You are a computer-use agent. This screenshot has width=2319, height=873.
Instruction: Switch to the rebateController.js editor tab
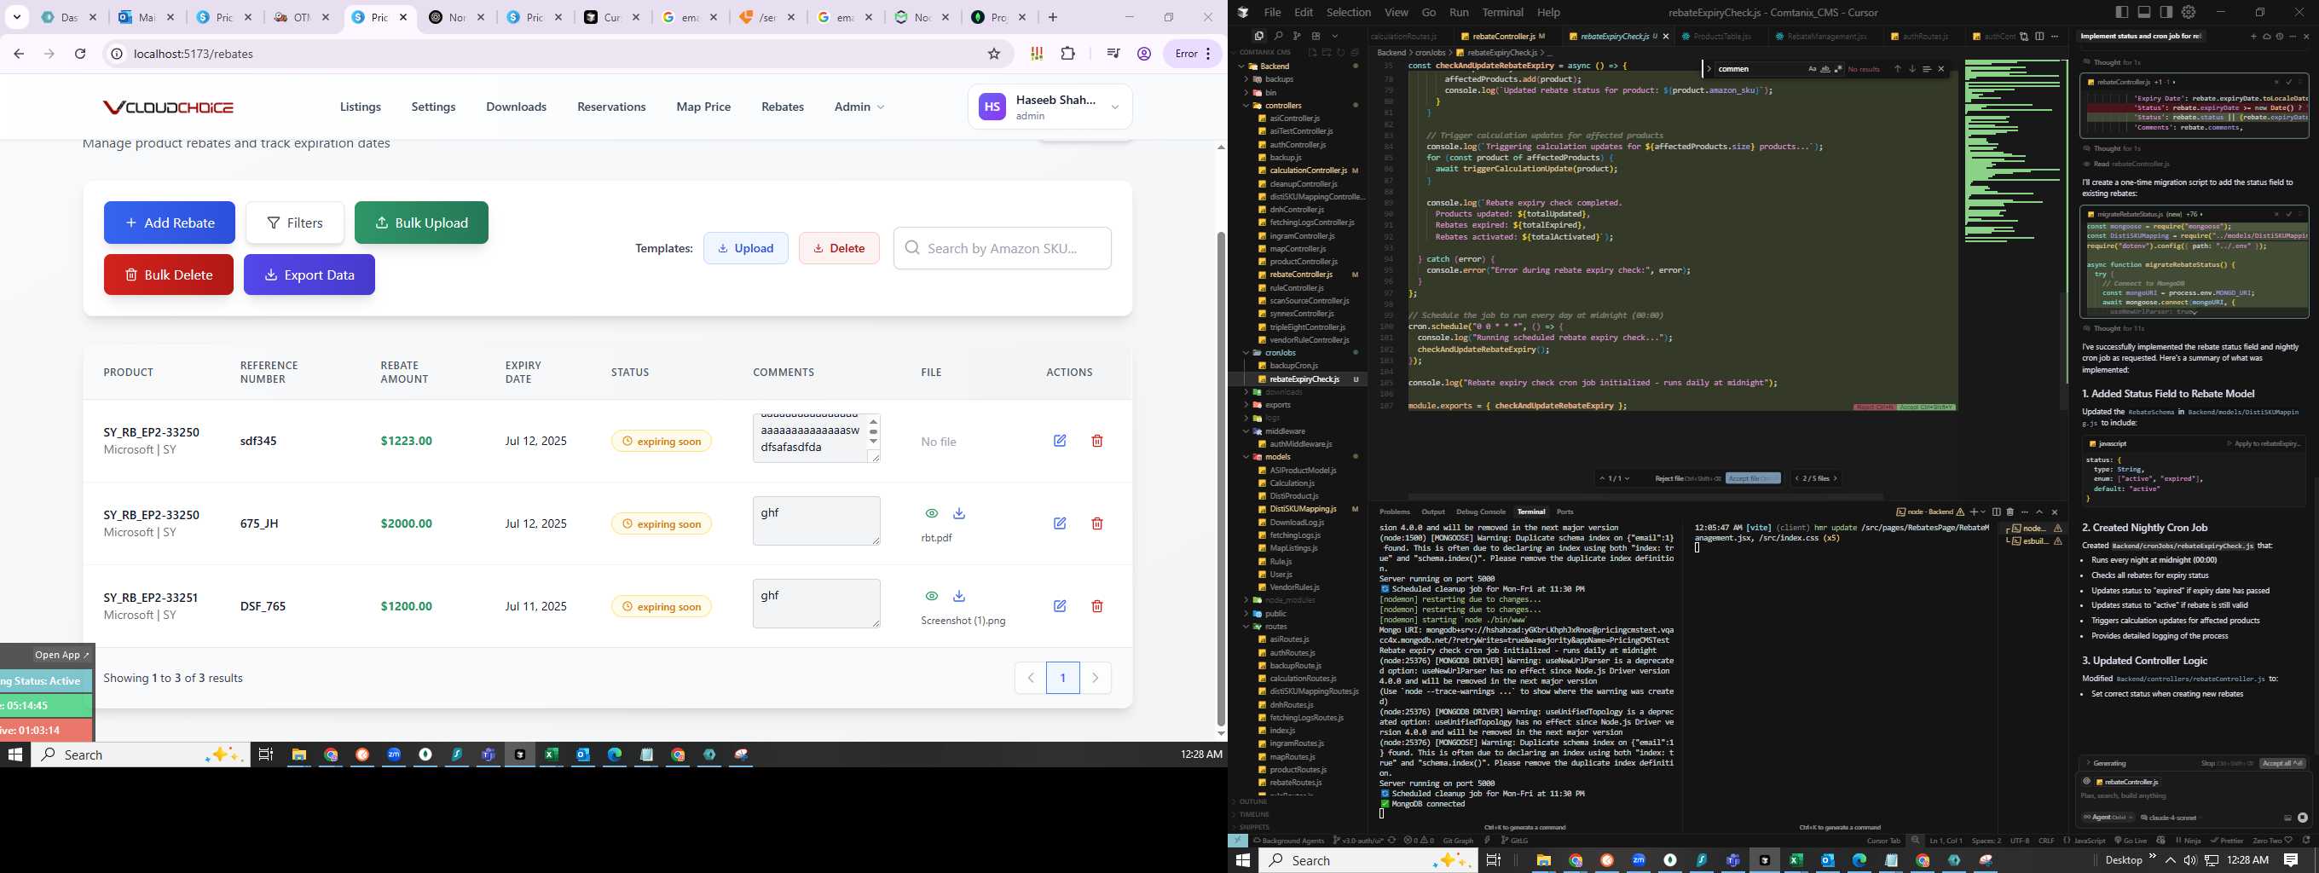(1503, 36)
